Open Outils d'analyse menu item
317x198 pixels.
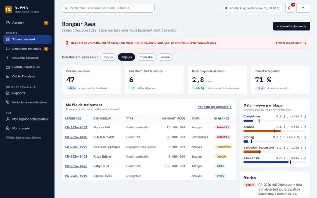(27, 77)
